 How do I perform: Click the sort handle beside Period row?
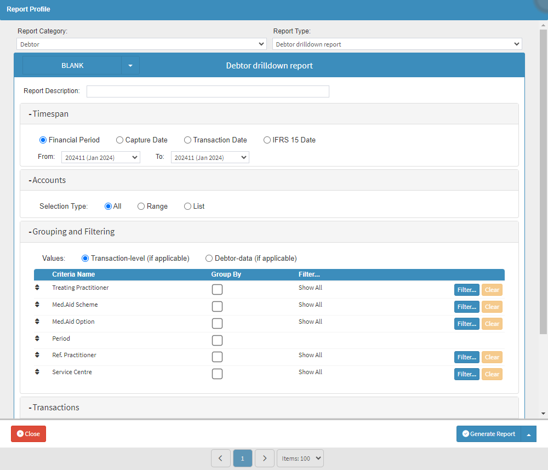[x=37, y=339]
